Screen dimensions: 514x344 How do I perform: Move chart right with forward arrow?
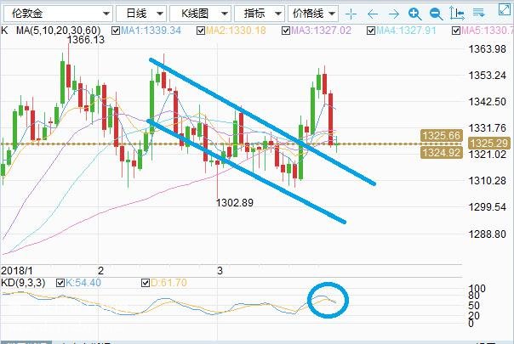point(393,14)
